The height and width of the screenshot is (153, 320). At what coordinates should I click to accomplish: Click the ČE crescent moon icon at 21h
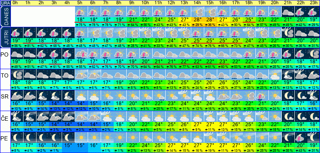[x=288, y=117]
